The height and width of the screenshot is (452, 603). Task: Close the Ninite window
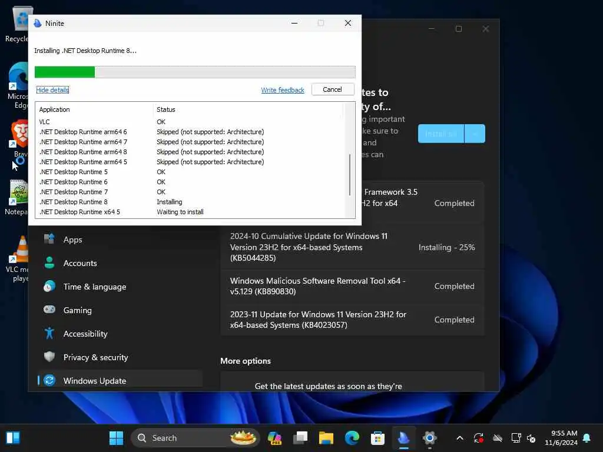click(x=347, y=23)
